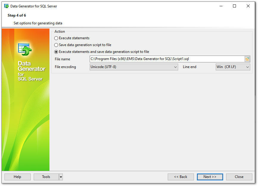Image resolution: width=258 pixels, height=186 pixels.
Task: Click the 'Step 4 of 6' heading
Action: tap(17, 15)
